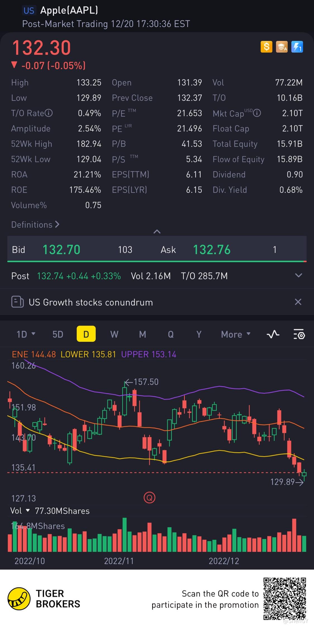Open the chart indicator waveform icon
The image size is (314, 628).
click(273, 334)
